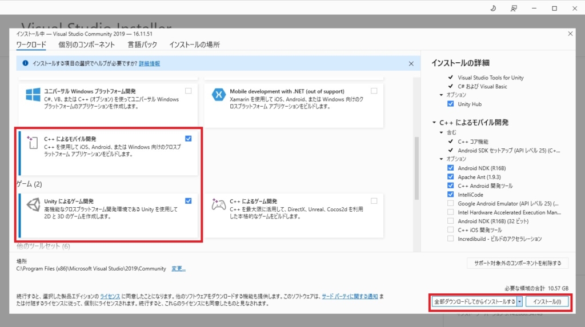Collapse オプション section above Unity Hub
Viewport: 585px width, 327px height.
442,95
